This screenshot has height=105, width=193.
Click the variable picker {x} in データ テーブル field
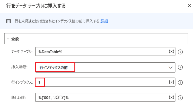(171, 51)
